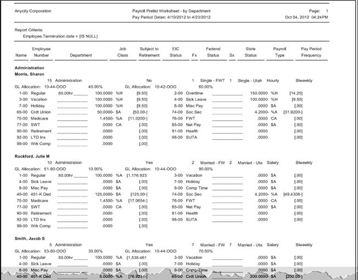Select the [1,538.461 regular pay amount
Screen dimensions: 358x280
(137, 257)
